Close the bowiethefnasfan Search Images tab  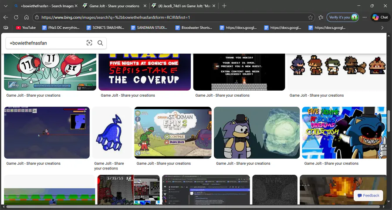click(x=76, y=6)
